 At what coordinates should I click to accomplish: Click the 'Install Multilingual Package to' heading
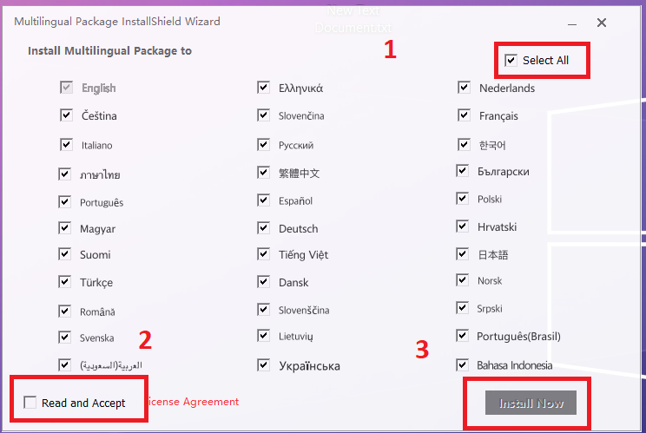pos(109,51)
